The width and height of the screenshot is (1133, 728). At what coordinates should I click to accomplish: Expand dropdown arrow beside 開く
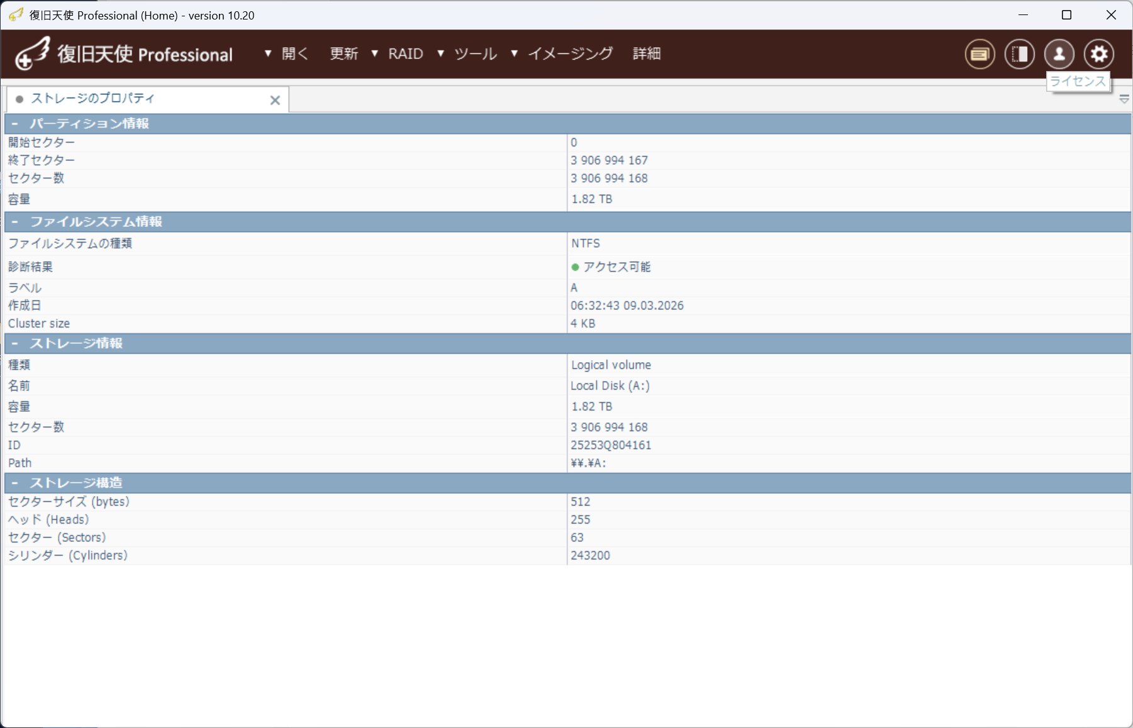pos(268,54)
